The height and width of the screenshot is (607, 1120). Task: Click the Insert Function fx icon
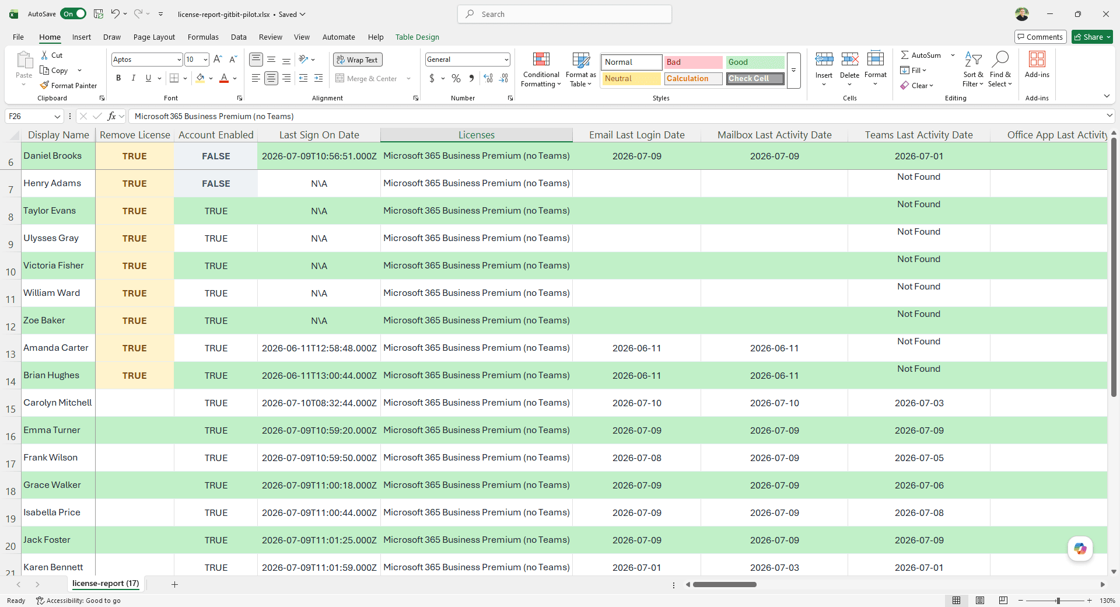pos(111,116)
